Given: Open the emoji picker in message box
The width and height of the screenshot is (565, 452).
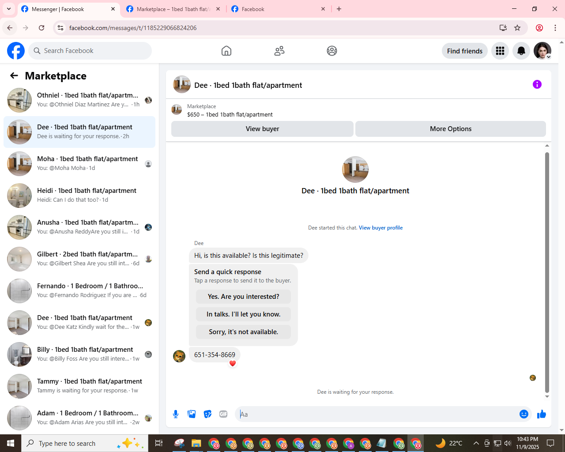Looking at the screenshot, I should point(524,414).
